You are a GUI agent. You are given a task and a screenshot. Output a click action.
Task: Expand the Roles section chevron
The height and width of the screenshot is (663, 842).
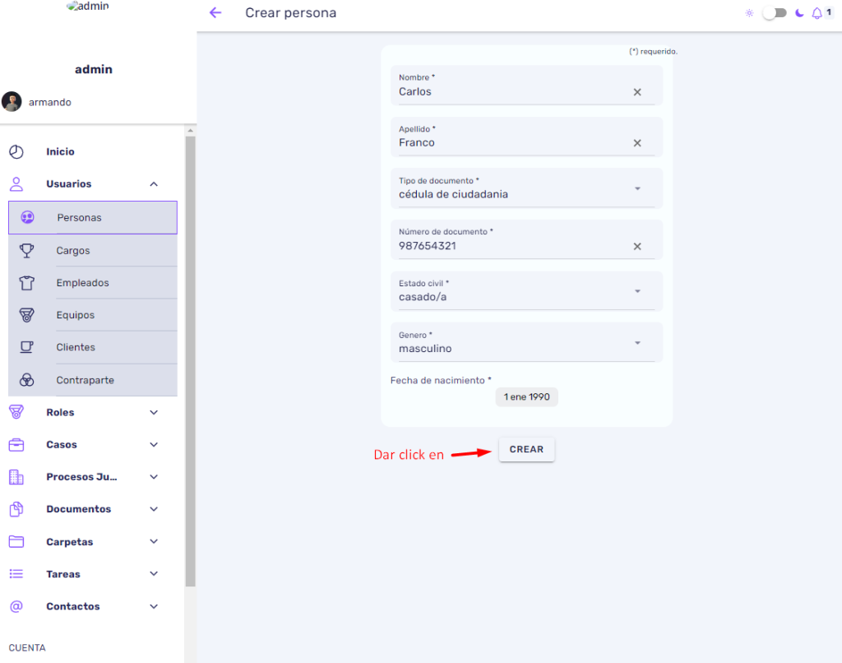click(154, 413)
